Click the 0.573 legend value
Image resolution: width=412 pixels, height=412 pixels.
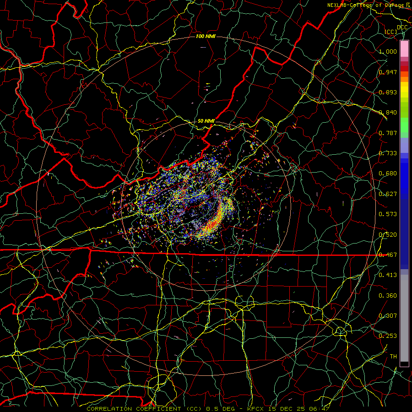pos(388,214)
